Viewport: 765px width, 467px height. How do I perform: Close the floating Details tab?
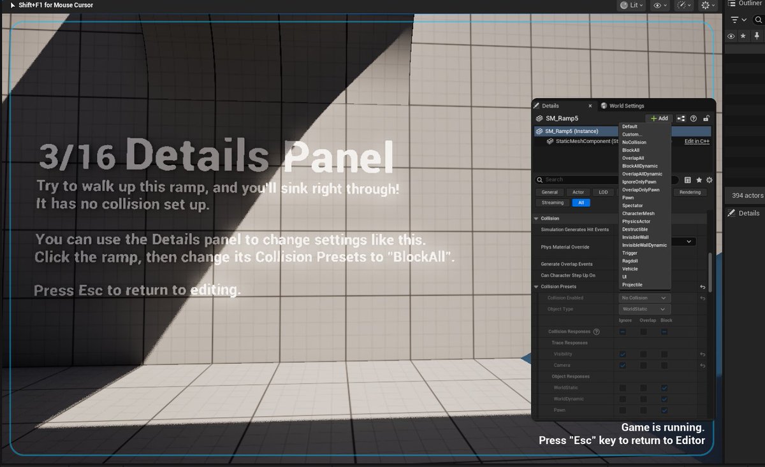[x=590, y=106]
